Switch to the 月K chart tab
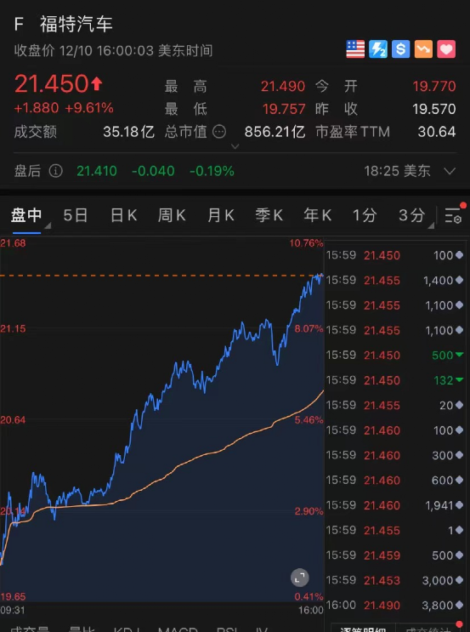Viewport: 470px width, 632px height. click(221, 216)
